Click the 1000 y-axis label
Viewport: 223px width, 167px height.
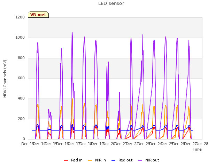coord(20,38)
